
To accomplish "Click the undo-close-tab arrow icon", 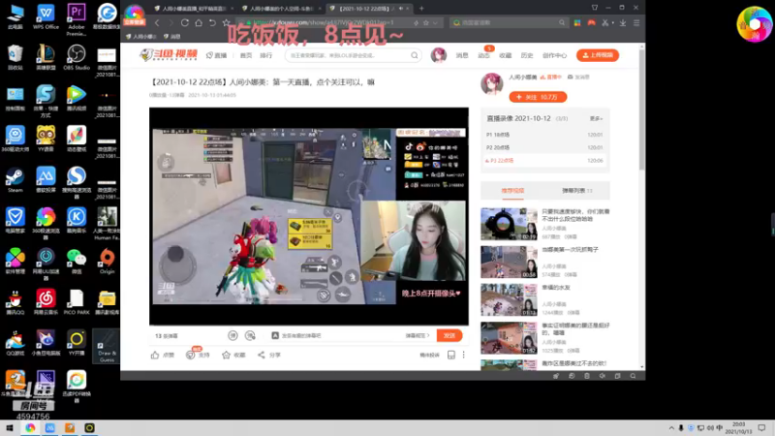I will 212,22.
